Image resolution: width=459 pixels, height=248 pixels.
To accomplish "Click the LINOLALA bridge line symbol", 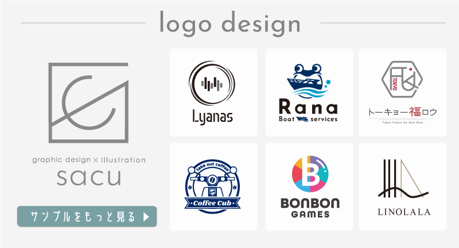I will pos(403,179).
